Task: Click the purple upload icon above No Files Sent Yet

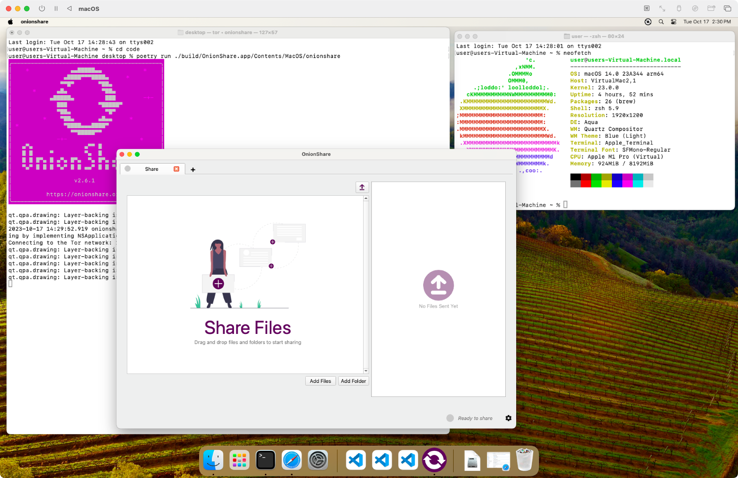Action: [x=438, y=285]
